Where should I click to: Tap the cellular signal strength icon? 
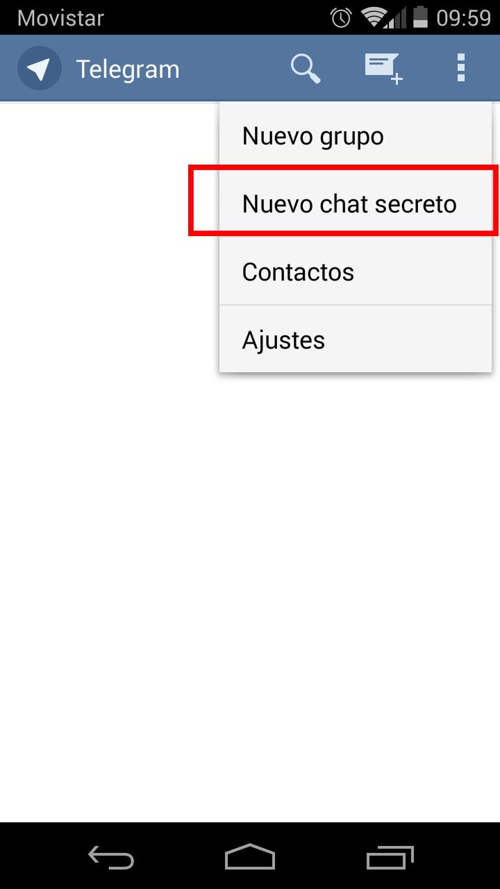[397, 17]
